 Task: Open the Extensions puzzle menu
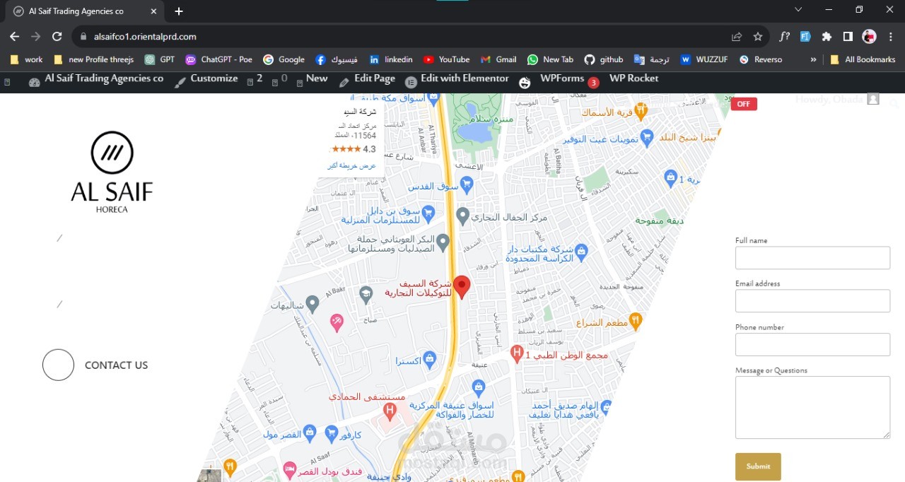[x=827, y=37]
